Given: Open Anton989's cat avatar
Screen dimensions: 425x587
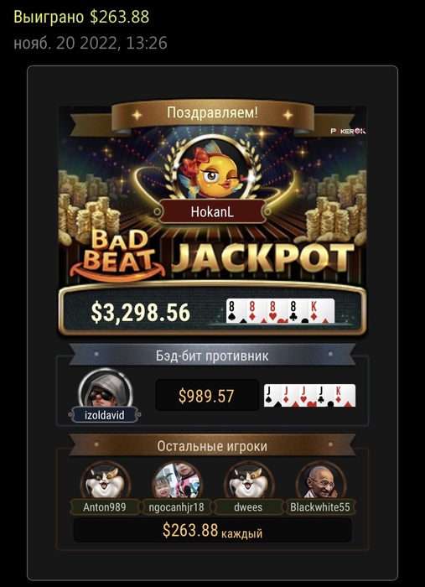Looking at the screenshot, I should pos(105,482).
